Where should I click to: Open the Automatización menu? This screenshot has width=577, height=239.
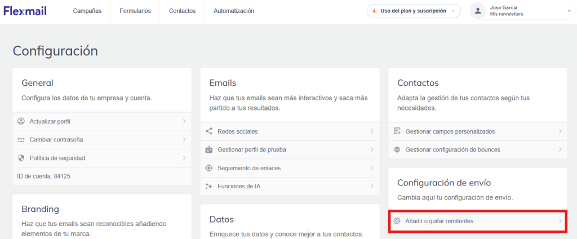coord(234,11)
